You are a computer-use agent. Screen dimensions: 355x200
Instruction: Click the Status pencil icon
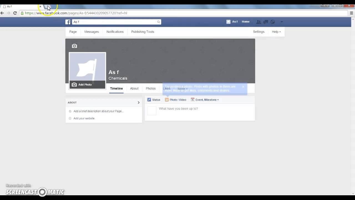click(x=149, y=100)
